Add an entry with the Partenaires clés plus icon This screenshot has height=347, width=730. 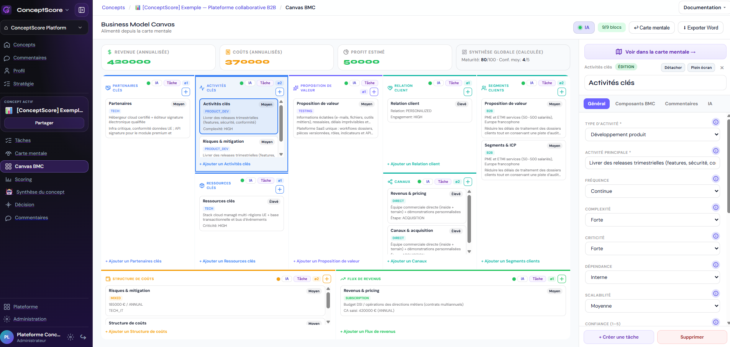(x=186, y=92)
